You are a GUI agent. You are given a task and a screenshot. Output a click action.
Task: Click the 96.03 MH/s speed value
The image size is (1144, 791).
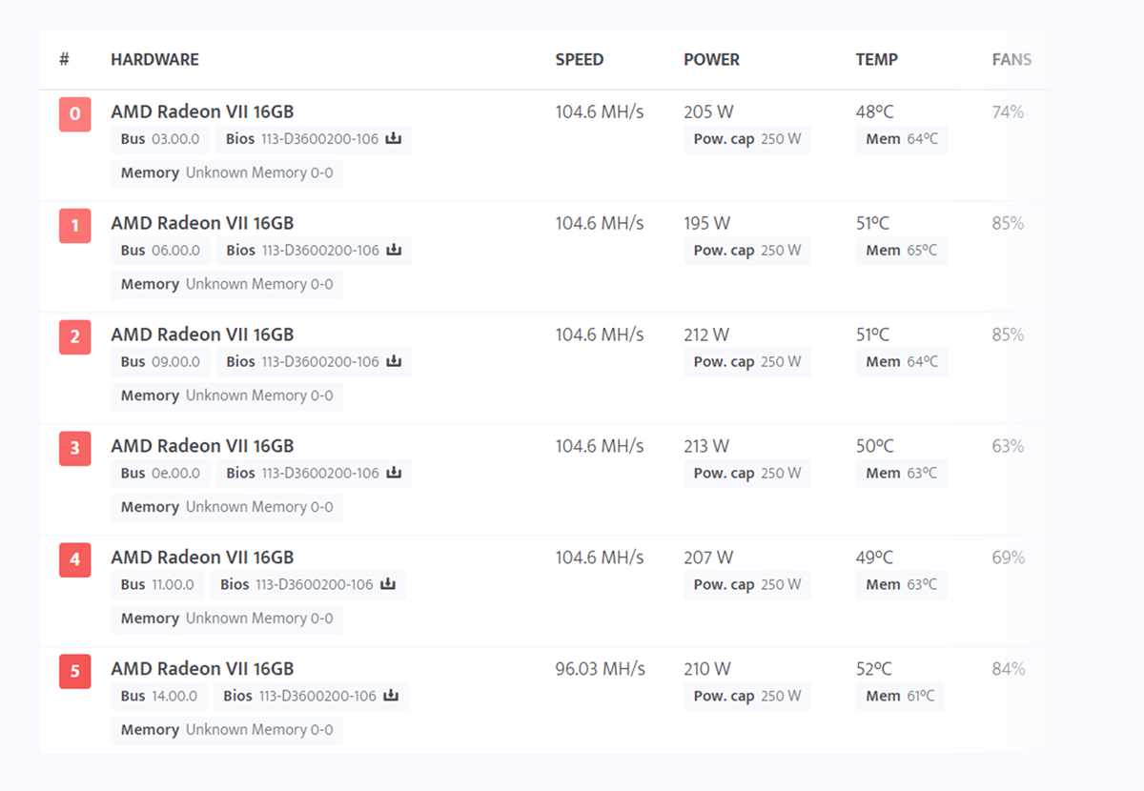click(601, 669)
